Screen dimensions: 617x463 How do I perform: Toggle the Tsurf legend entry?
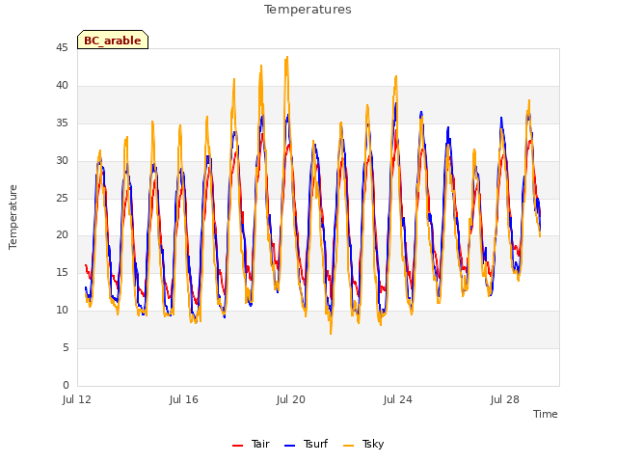tap(306, 444)
